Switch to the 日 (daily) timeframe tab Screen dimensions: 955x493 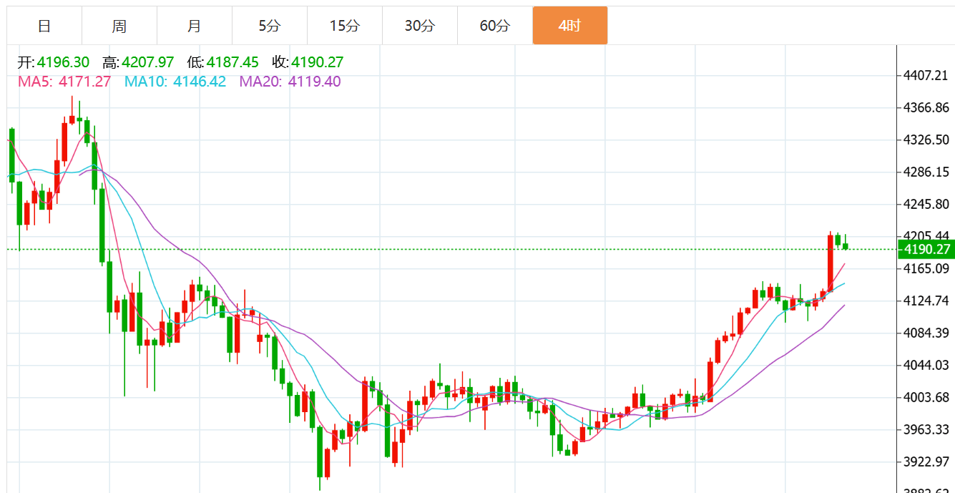pos(44,26)
